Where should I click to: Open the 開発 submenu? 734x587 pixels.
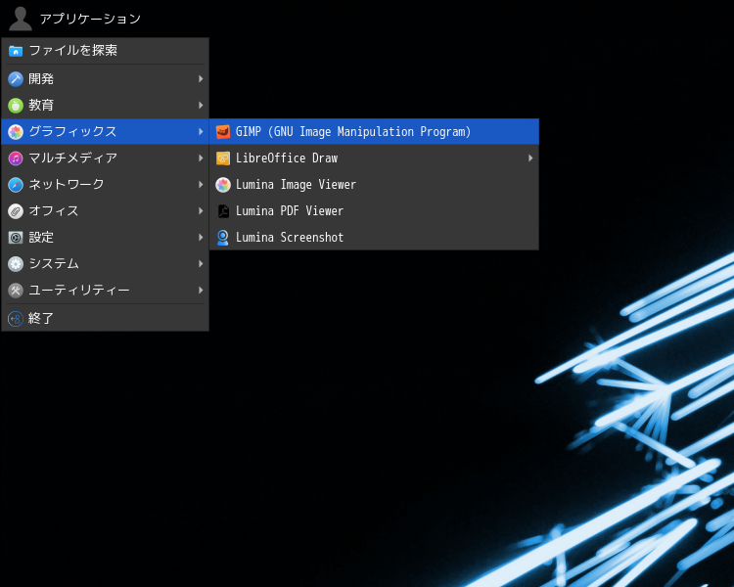click(x=106, y=79)
